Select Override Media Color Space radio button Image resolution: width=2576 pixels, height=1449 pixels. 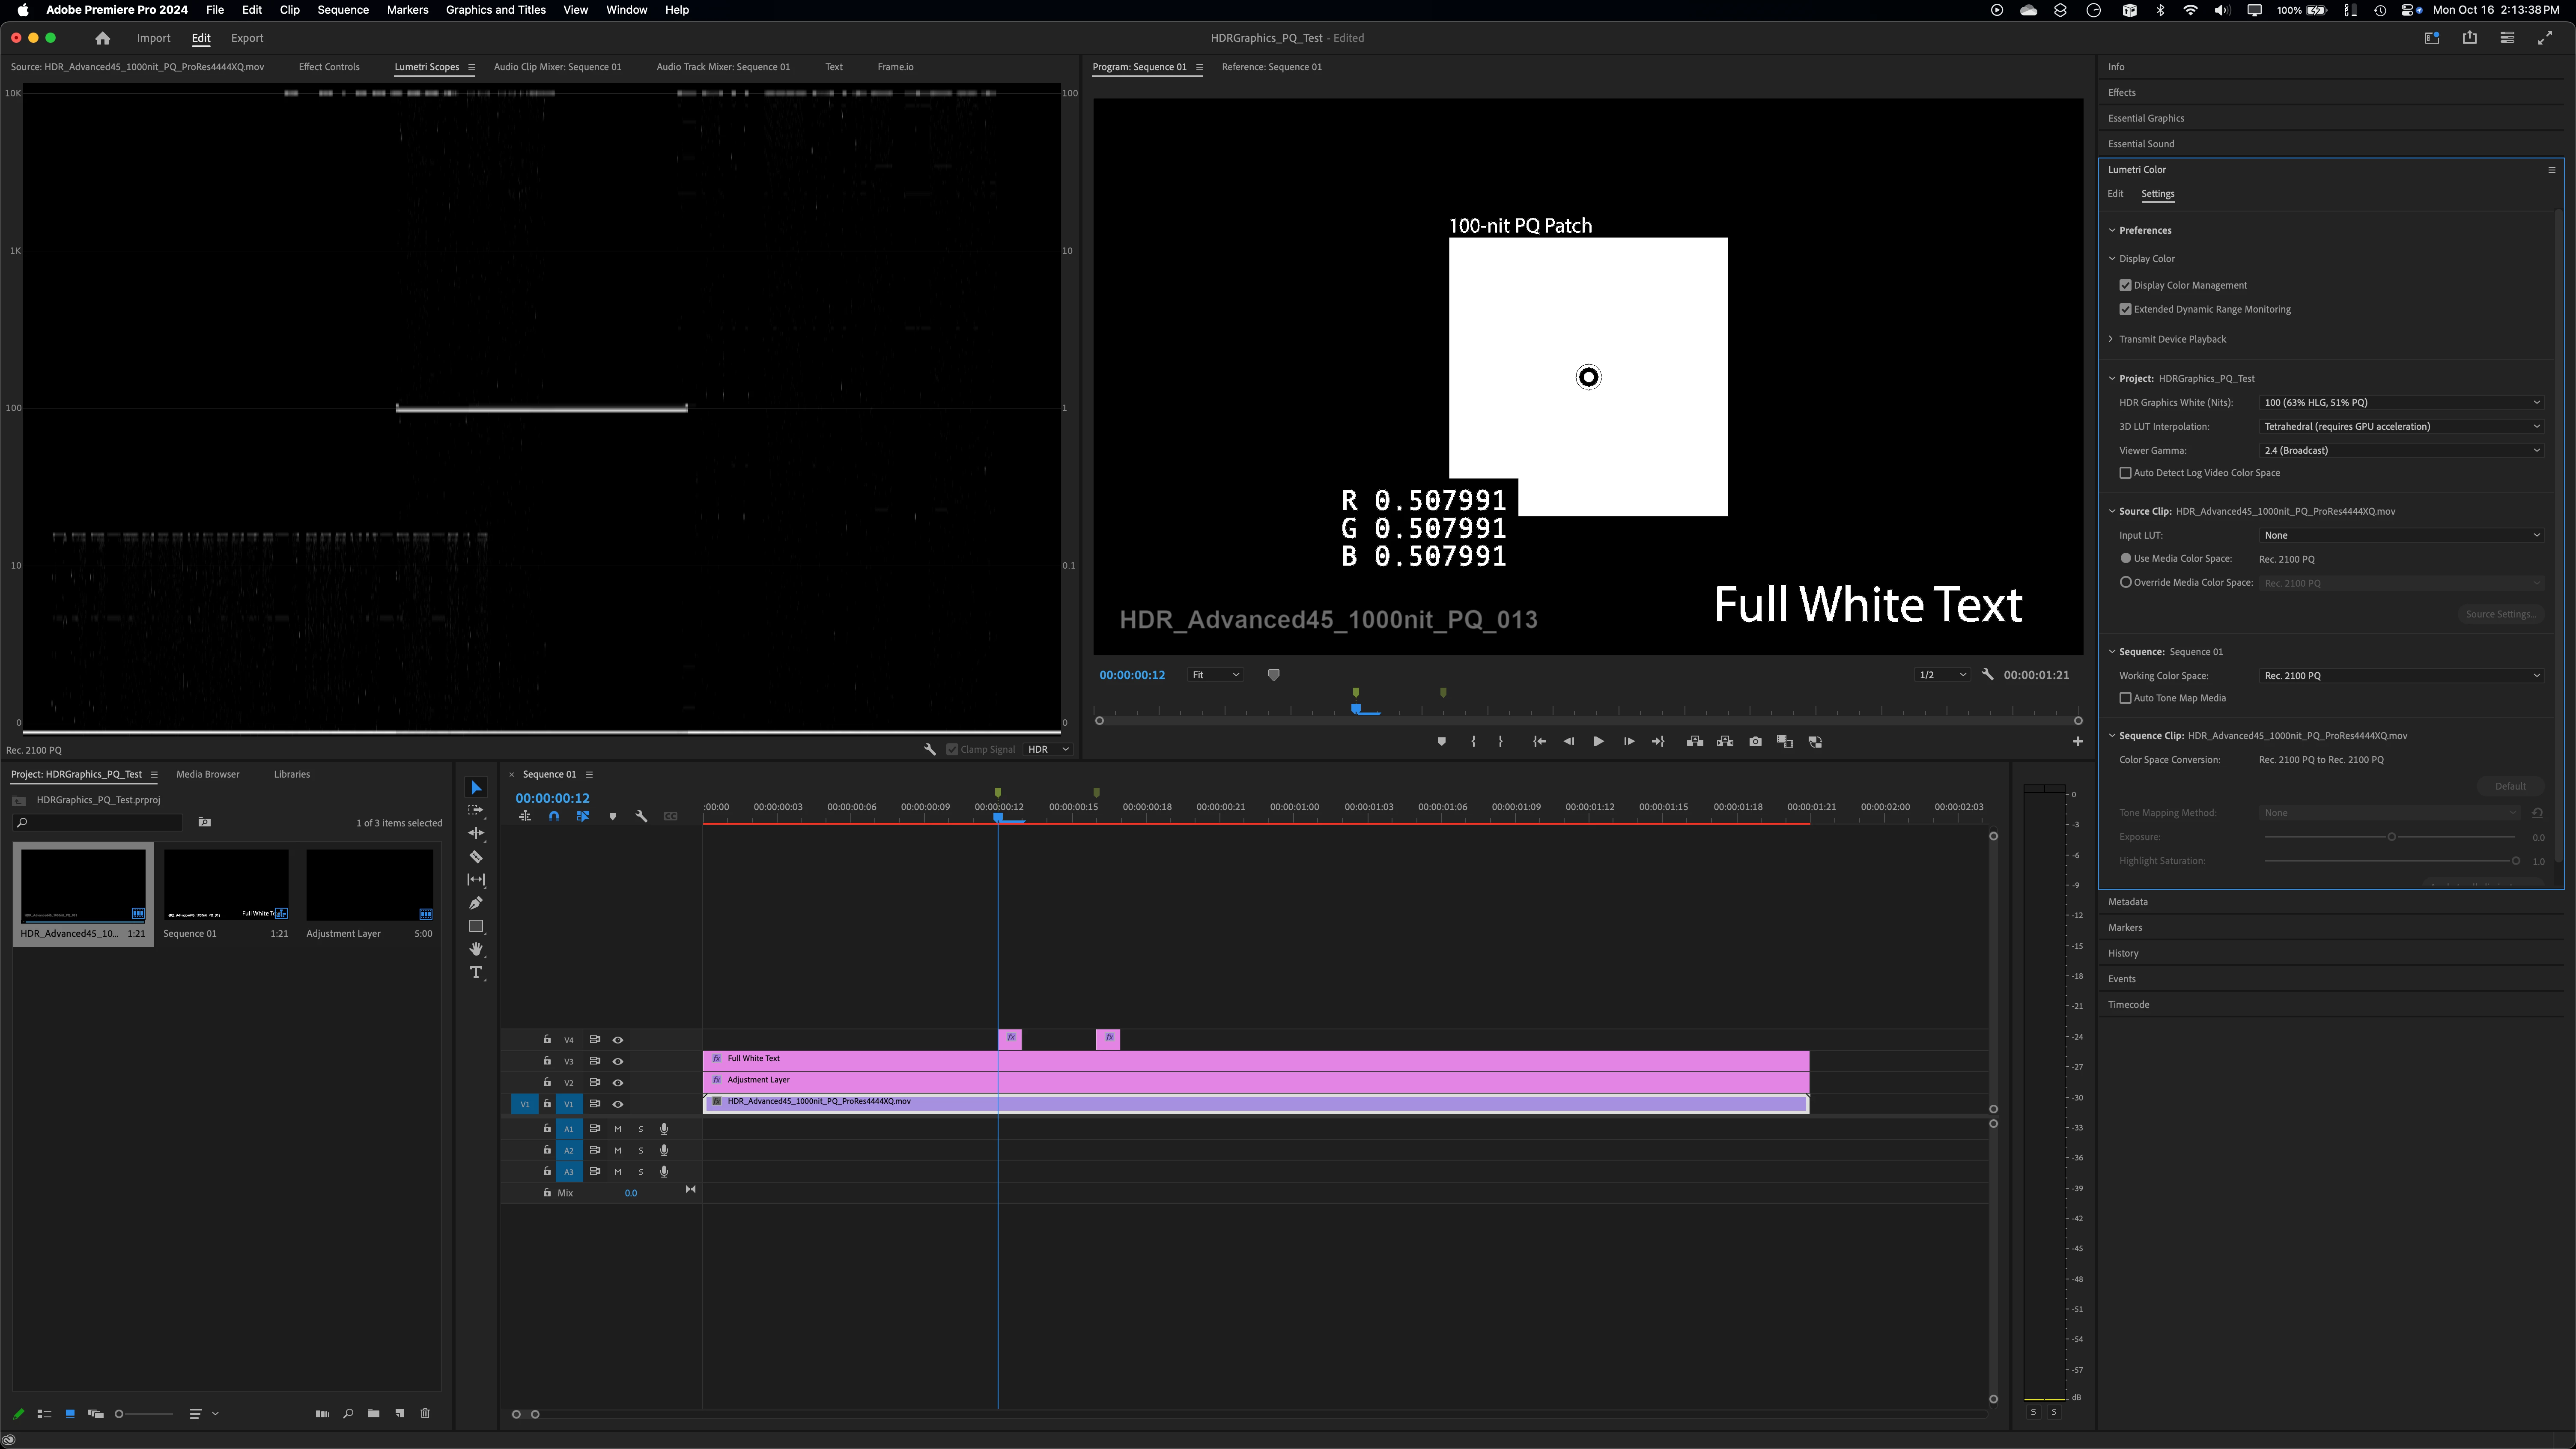click(2125, 582)
